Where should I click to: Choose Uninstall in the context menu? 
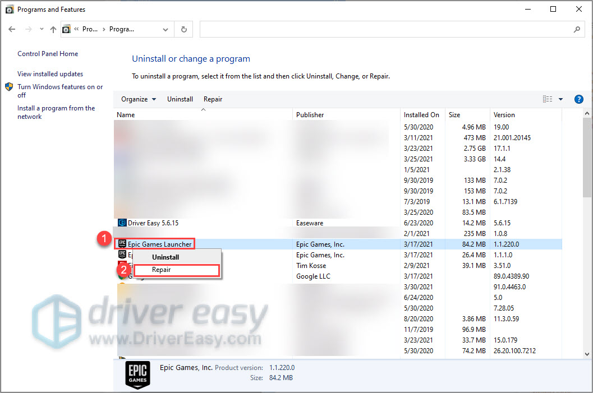pyautogui.click(x=166, y=257)
